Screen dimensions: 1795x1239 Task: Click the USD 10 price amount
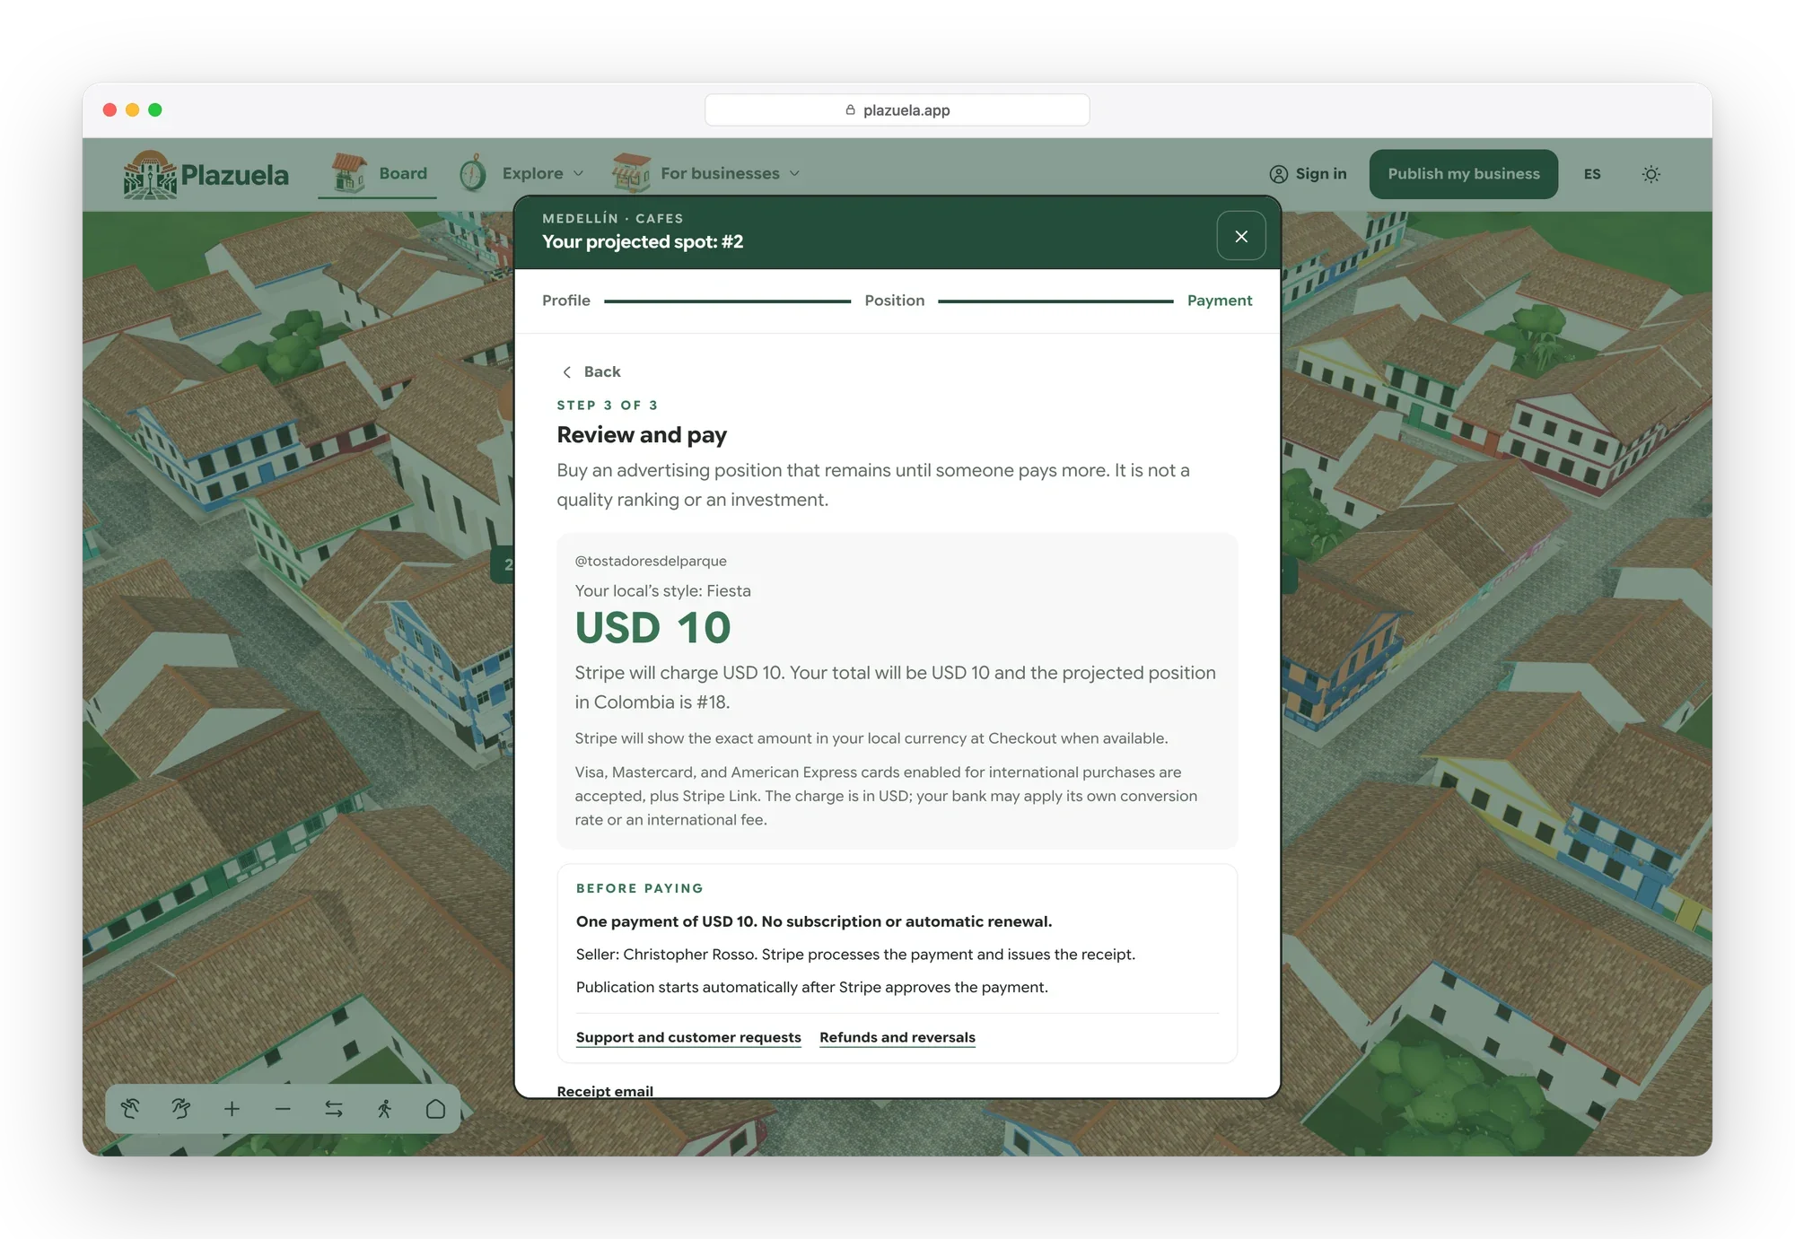[x=652, y=627]
